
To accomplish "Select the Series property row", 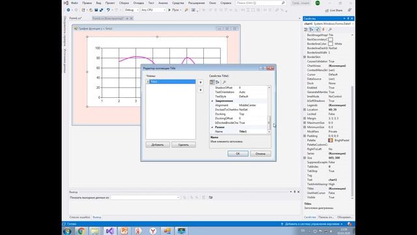I will click(x=327, y=153).
